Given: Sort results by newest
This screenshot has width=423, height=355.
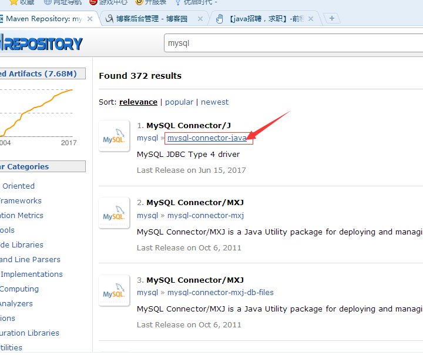Looking at the screenshot, I should click(x=215, y=102).
